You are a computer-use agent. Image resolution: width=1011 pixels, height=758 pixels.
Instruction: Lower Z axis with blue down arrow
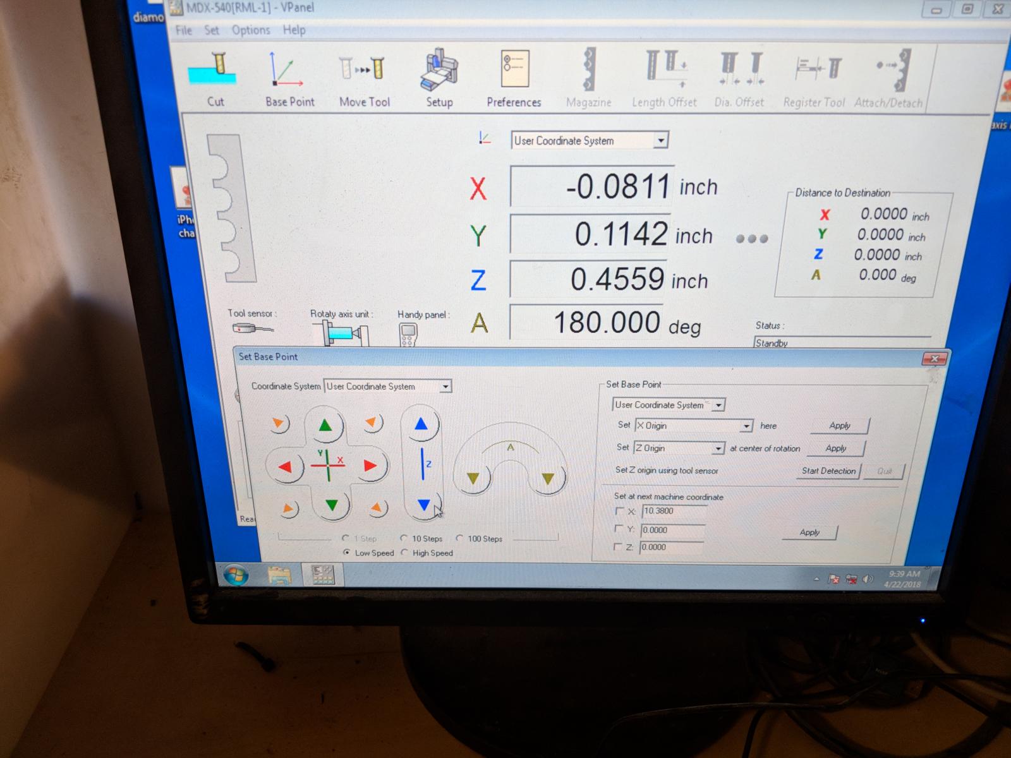[423, 505]
